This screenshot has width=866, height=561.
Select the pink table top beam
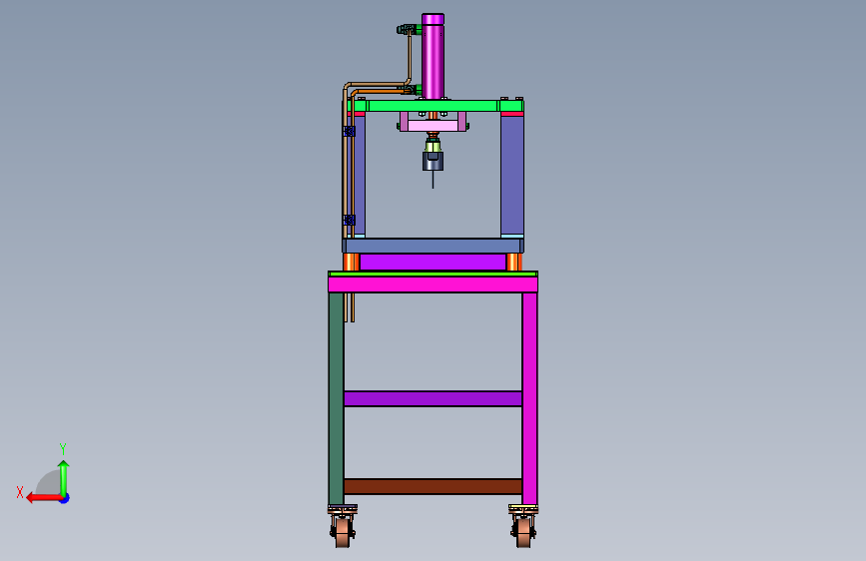[x=433, y=284]
